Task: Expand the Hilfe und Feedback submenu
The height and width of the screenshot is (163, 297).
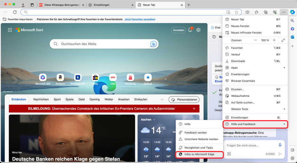Action: point(255,124)
